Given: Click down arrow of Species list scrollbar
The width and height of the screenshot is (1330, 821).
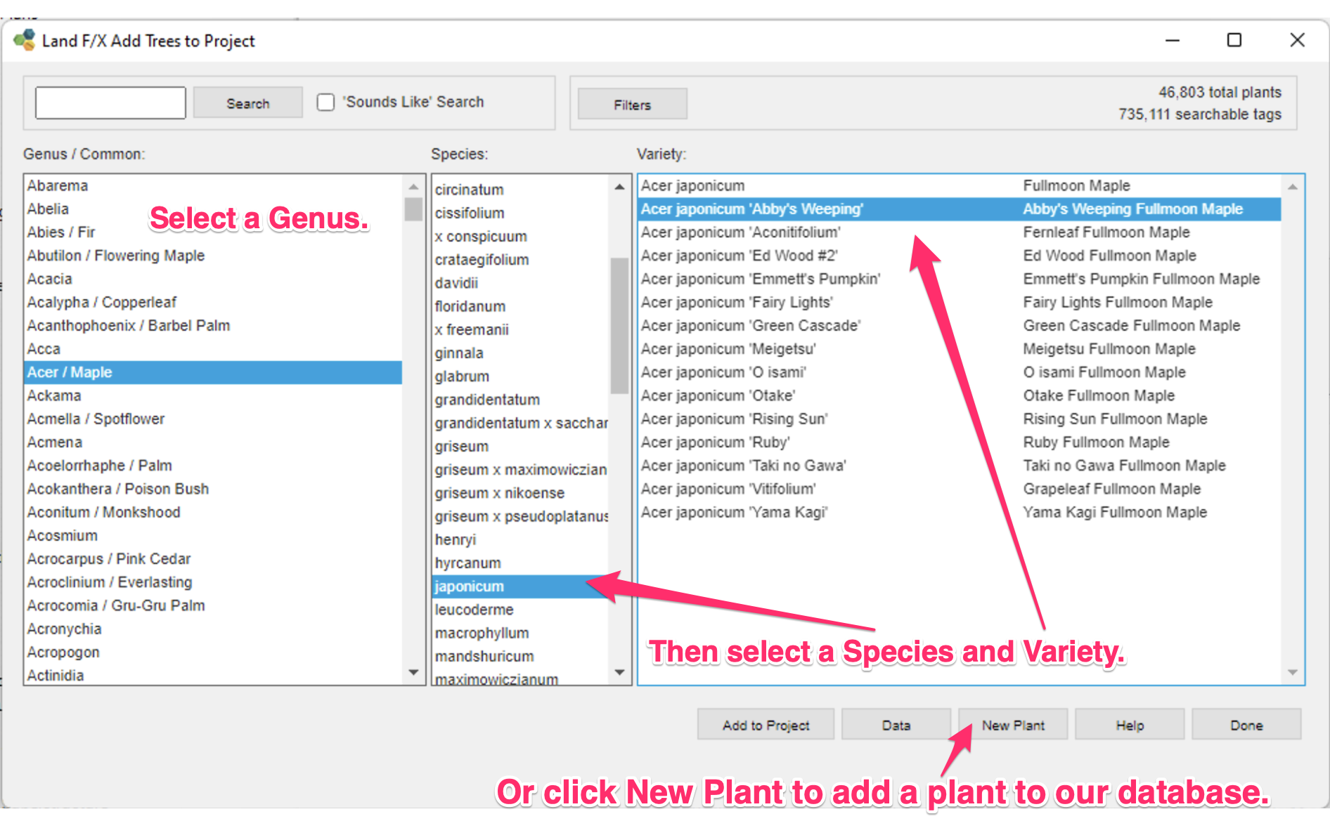Looking at the screenshot, I should tap(619, 672).
